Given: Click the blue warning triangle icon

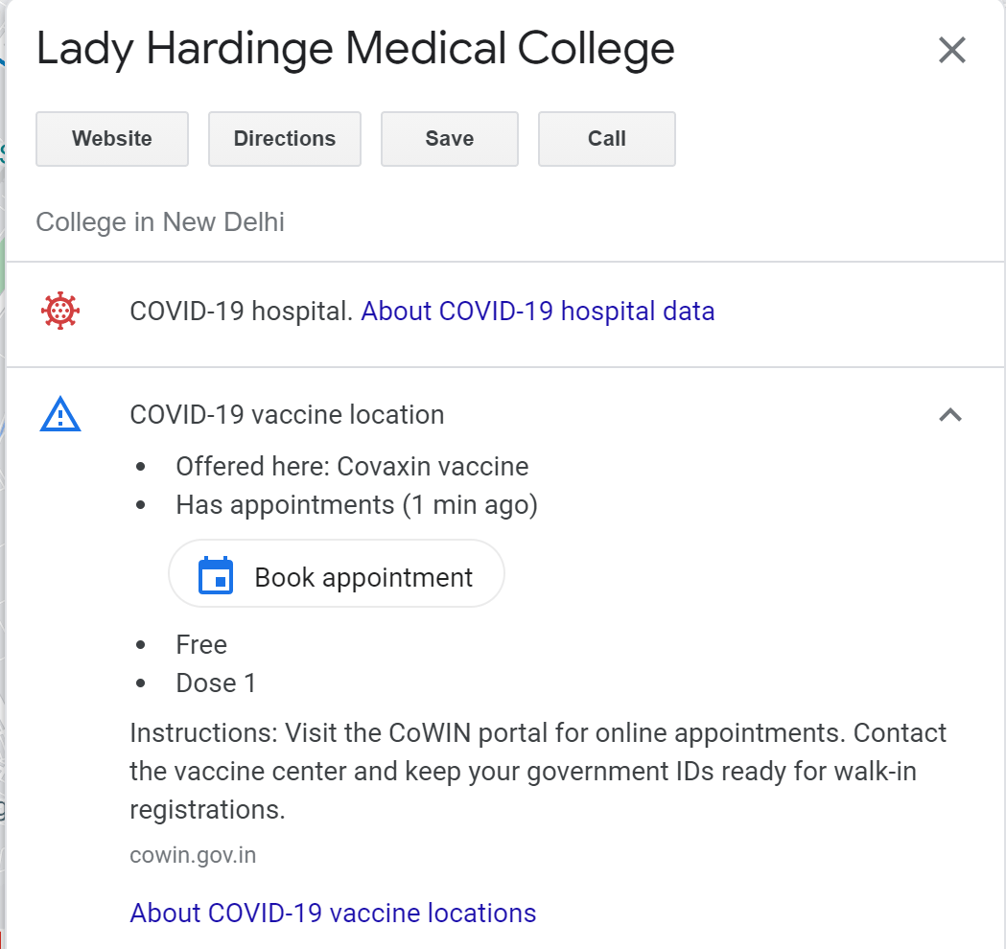Looking at the screenshot, I should (60, 414).
